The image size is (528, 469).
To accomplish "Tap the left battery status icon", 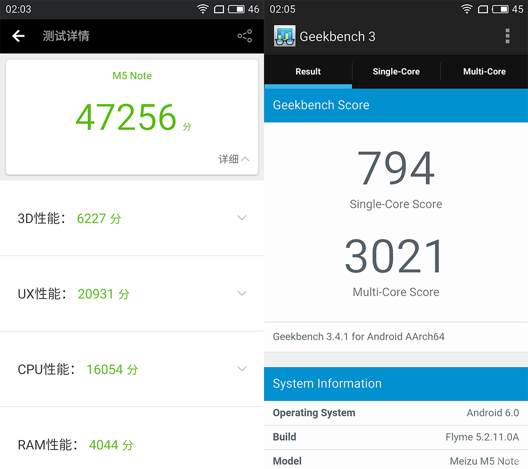I will [236, 9].
